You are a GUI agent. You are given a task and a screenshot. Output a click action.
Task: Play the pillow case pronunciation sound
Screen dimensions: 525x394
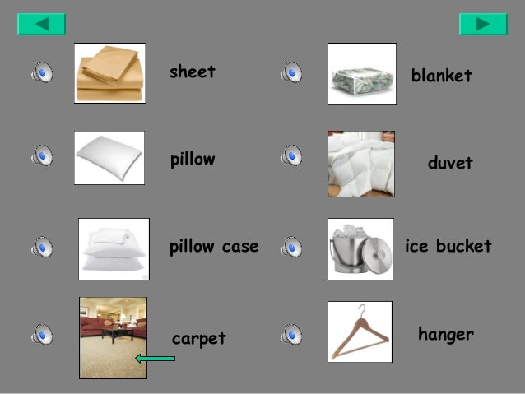42,247
